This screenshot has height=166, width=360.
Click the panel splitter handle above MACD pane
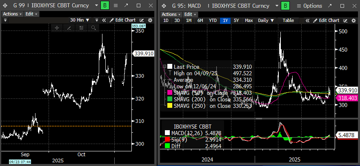tap(259, 119)
